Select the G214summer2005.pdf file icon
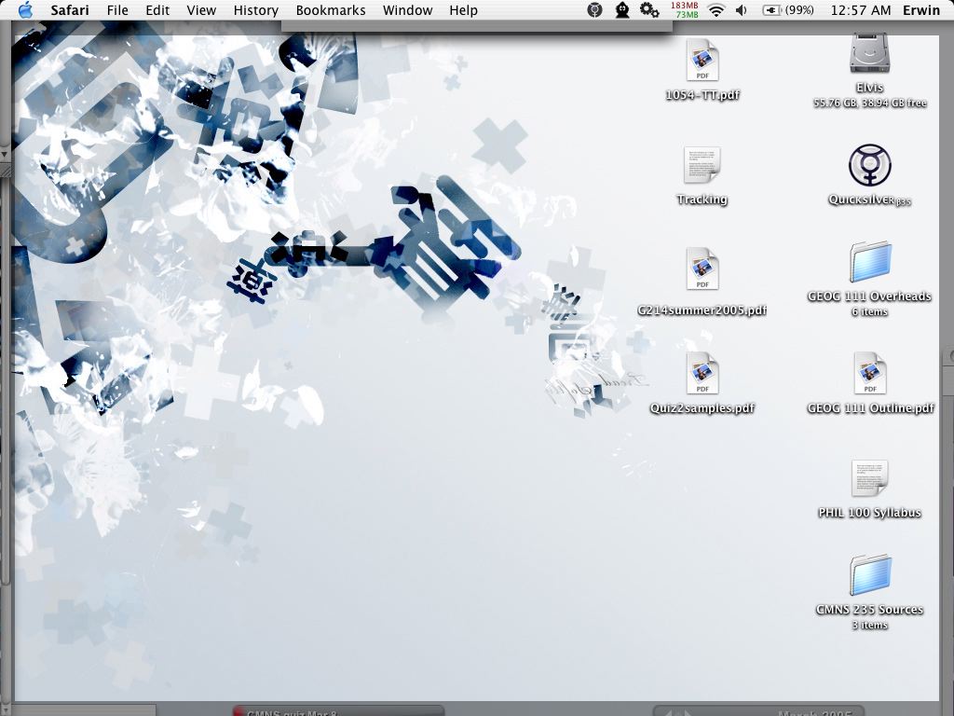The height and width of the screenshot is (716, 954). [702, 268]
